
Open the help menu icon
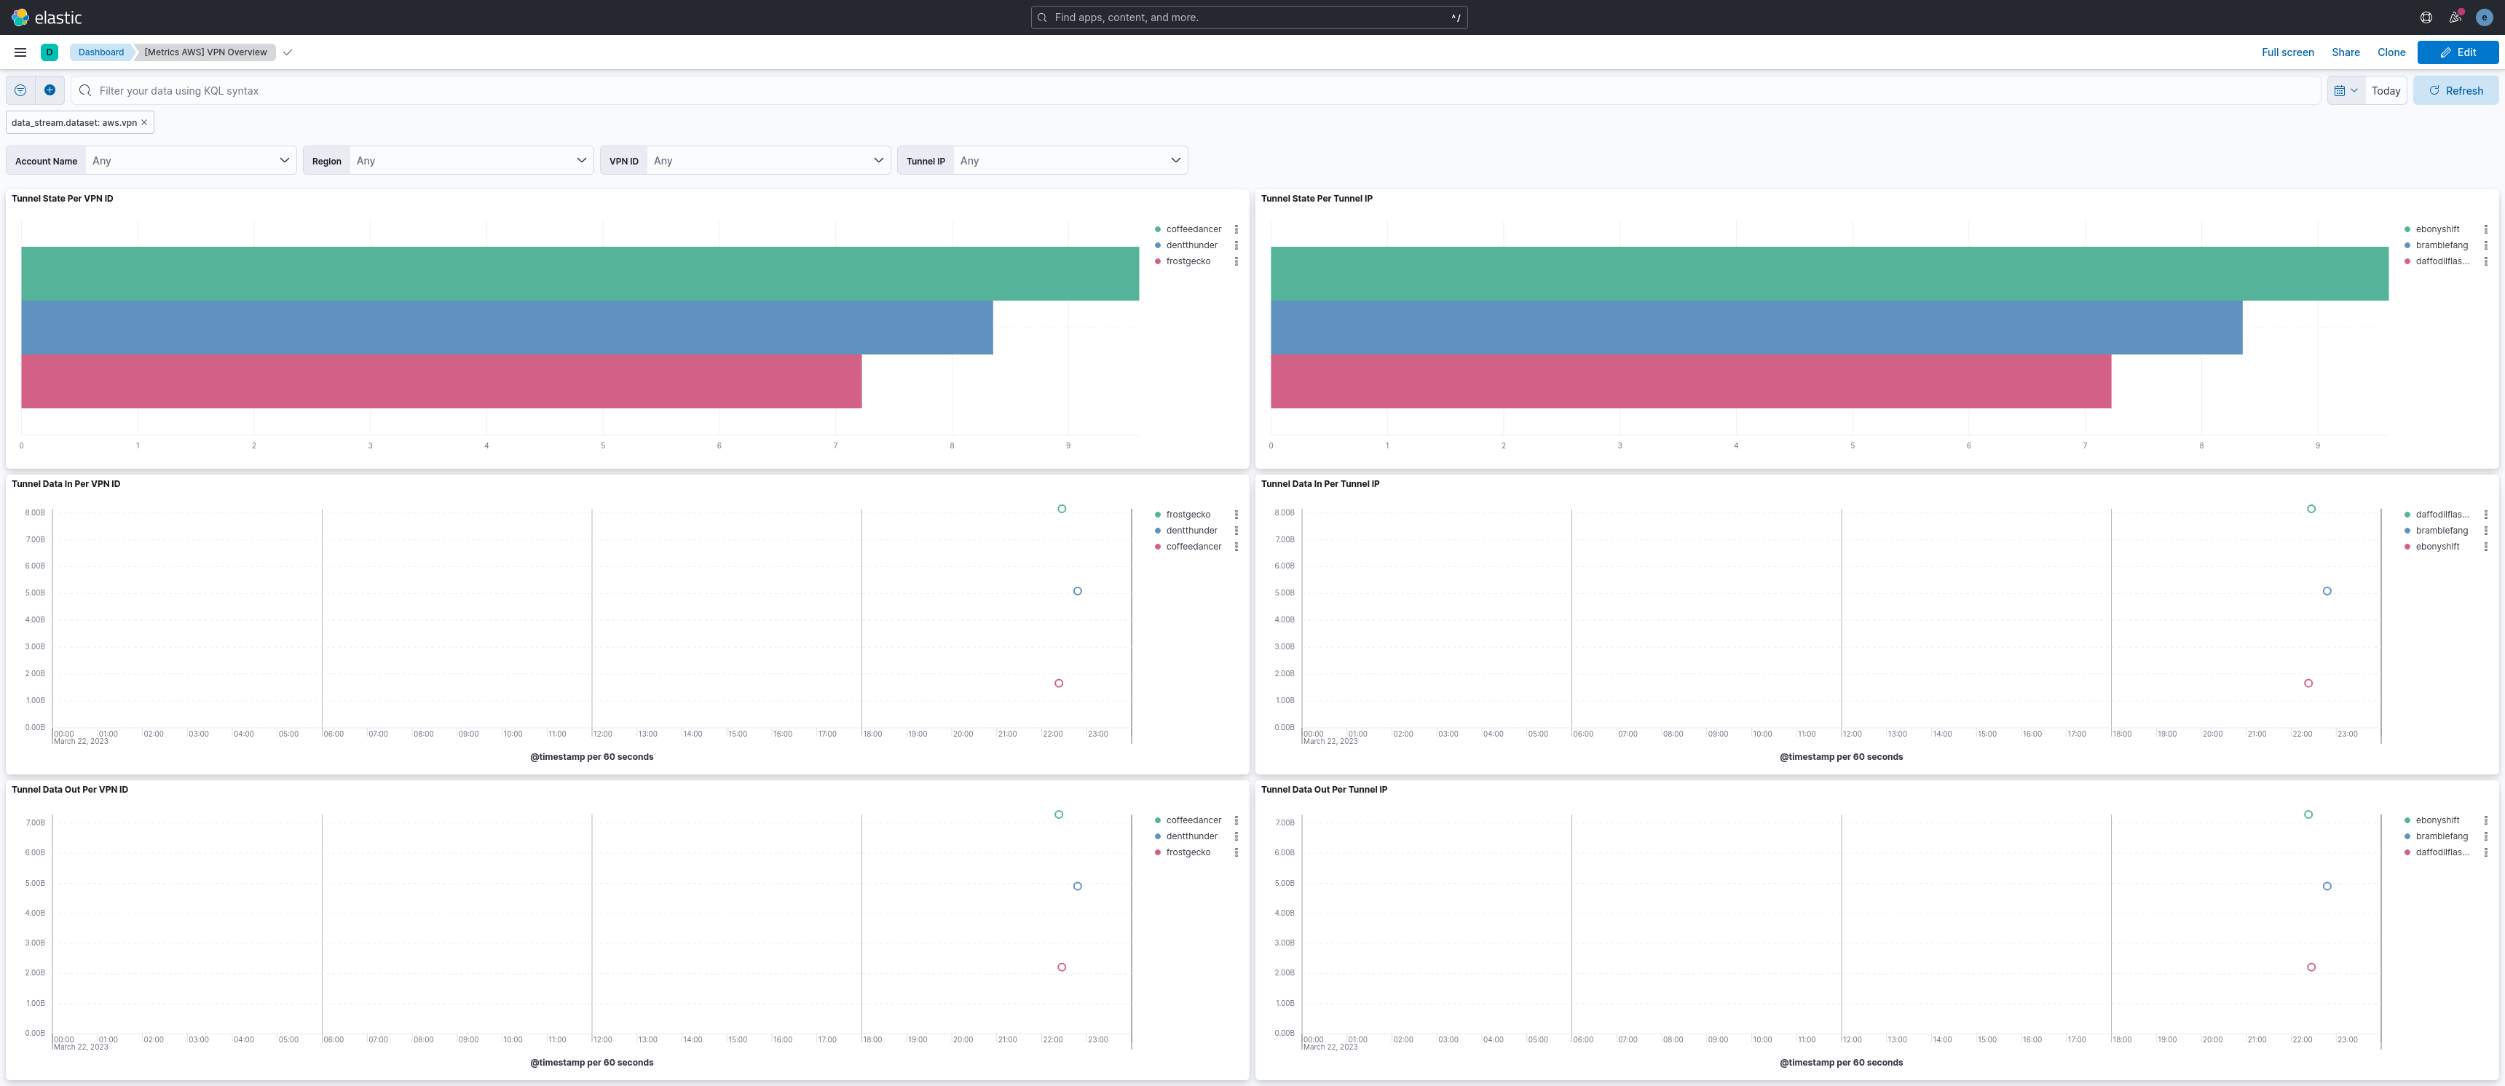tap(2426, 17)
